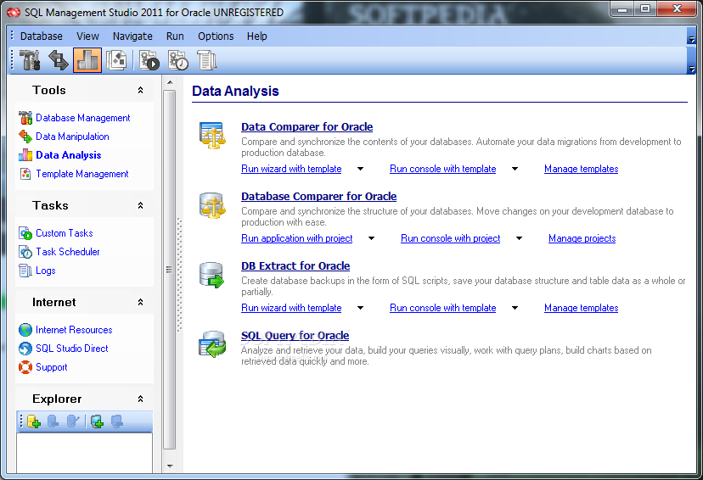
Task: Open the View menu
Action: (x=87, y=36)
